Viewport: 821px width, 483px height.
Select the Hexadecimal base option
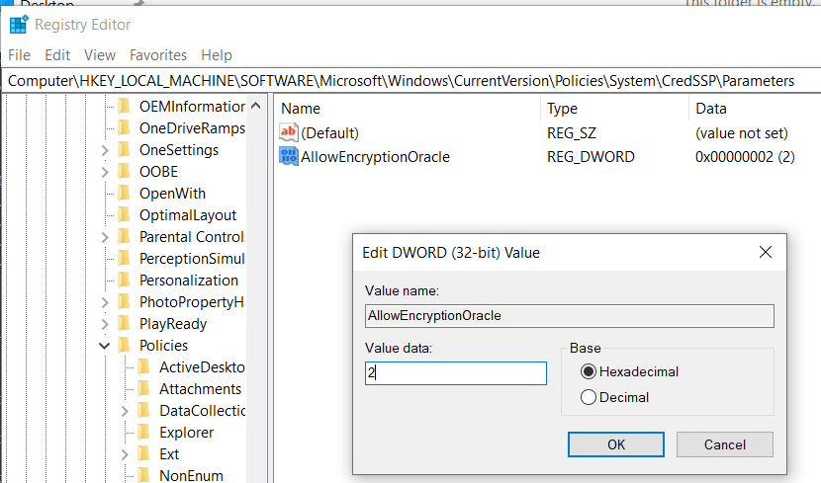[589, 371]
